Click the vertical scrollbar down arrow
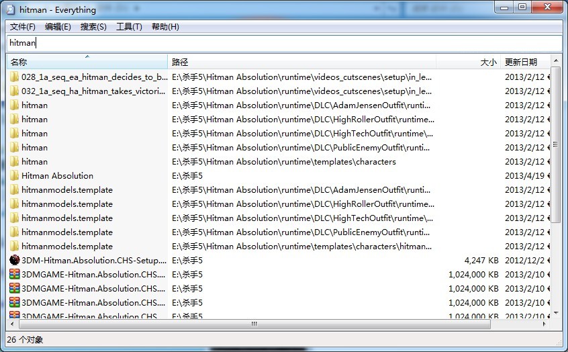 tap(556, 312)
